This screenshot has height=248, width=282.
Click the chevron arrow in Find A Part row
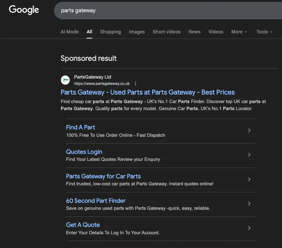(x=249, y=130)
